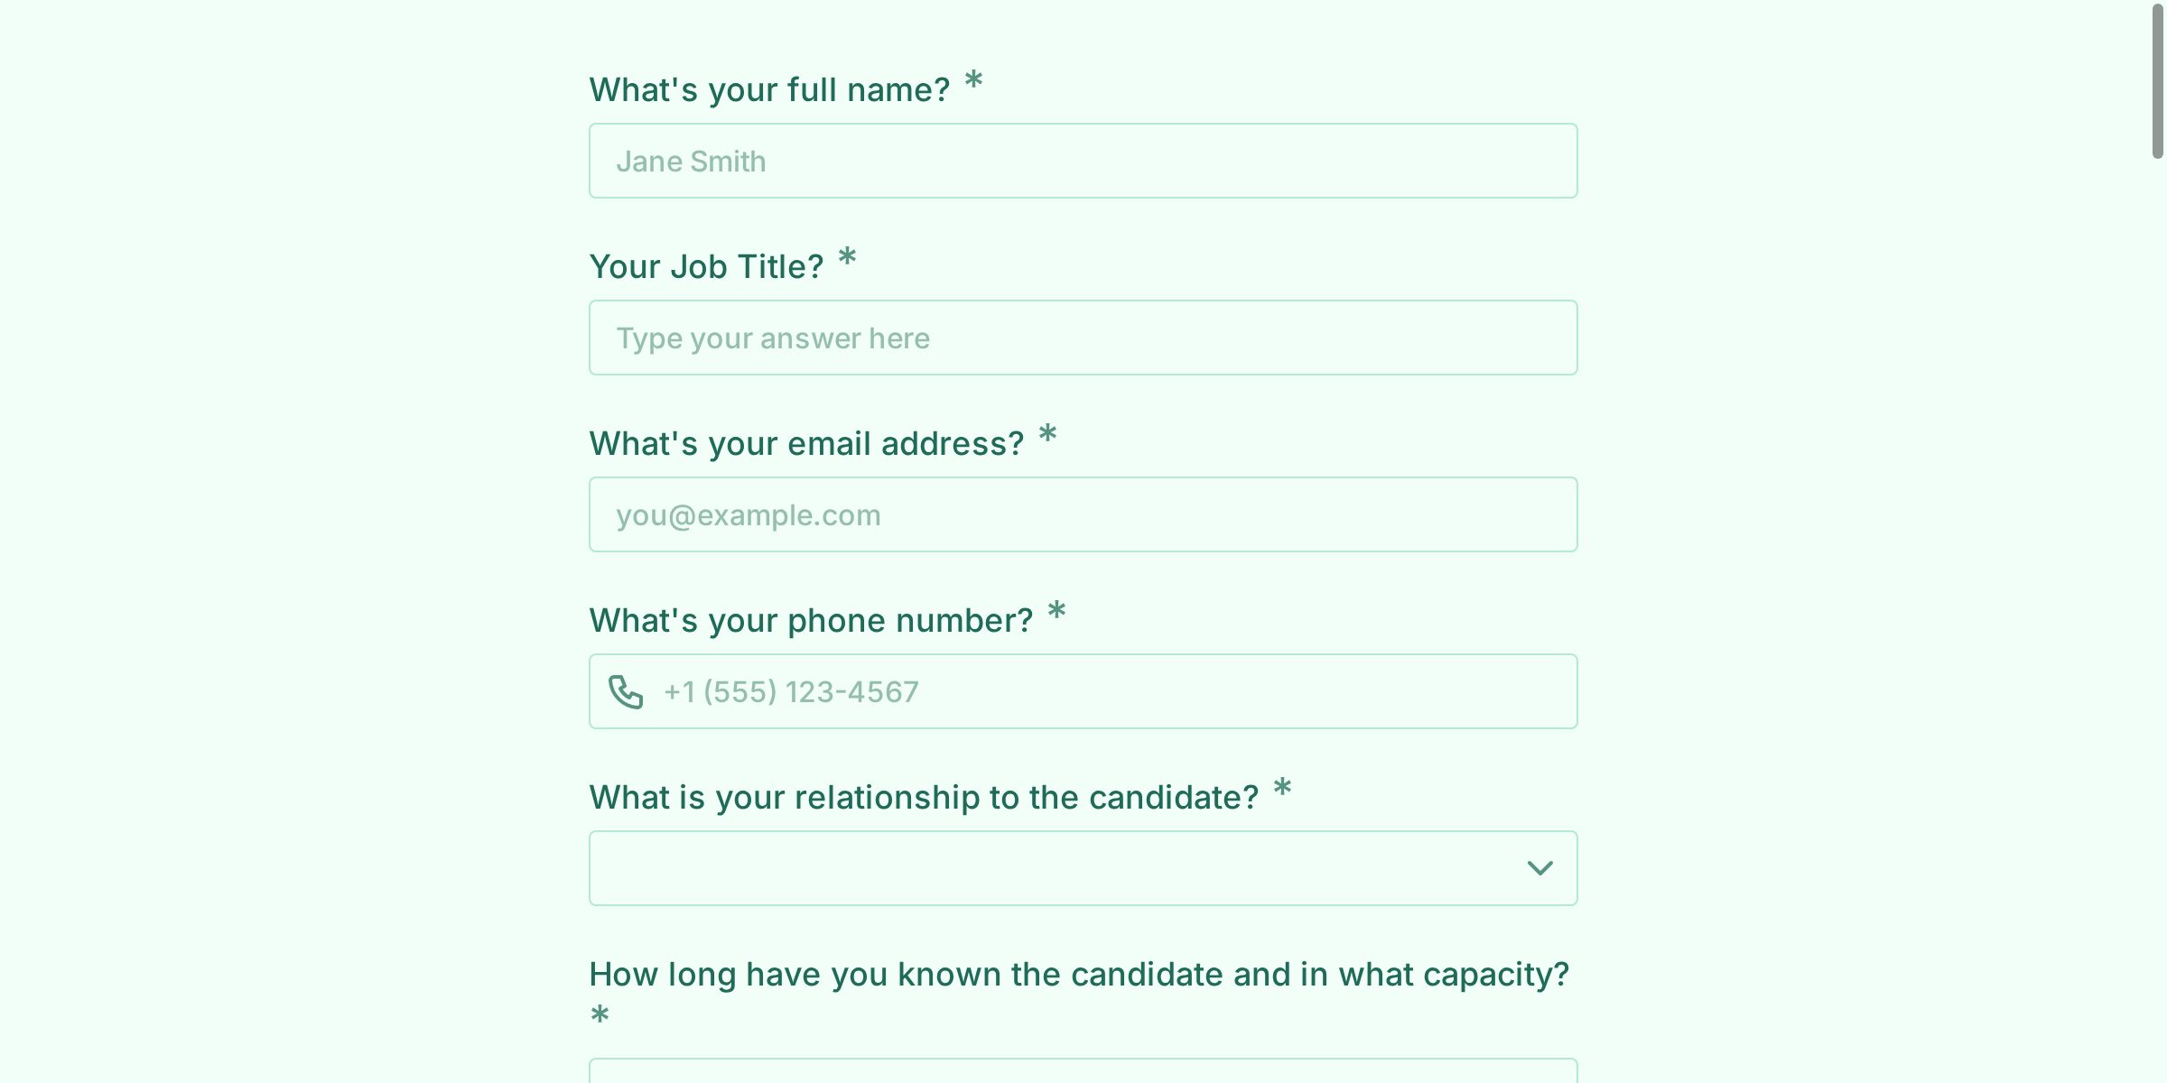This screenshot has width=2167, height=1083.
Task: Click the required asterisk beside Job Title
Action: click(x=847, y=258)
